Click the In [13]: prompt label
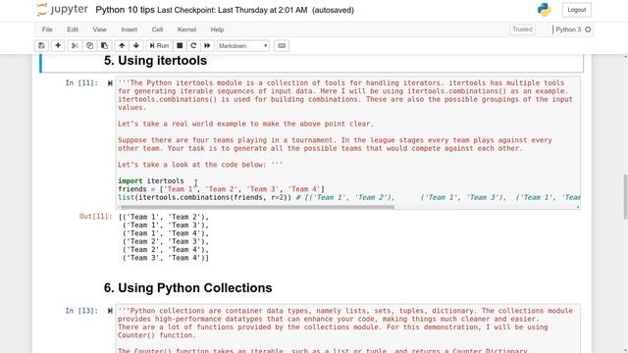628x353 pixels. coord(81,311)
